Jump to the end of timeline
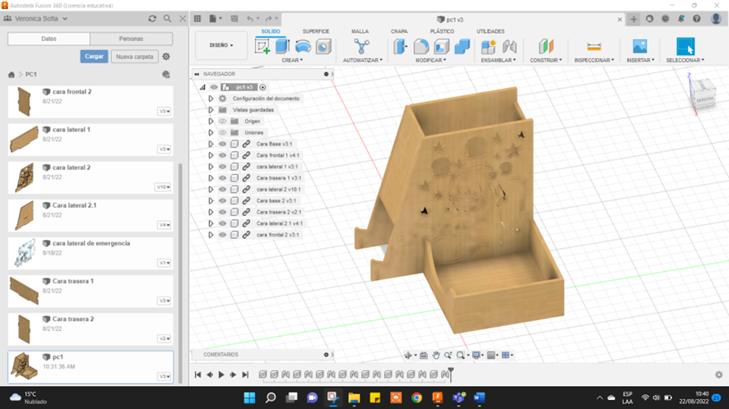The width and height of the screenshot is (729, 409). coord(245,375)
